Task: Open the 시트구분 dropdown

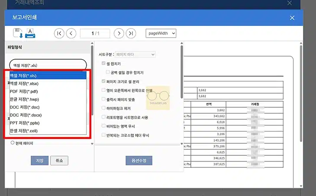Action: pyautogui.click(x=135, y=55)
